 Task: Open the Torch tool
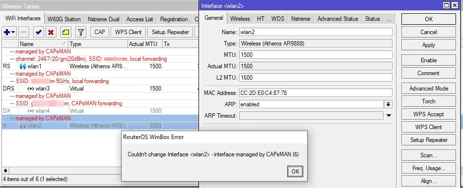(x=428, y=101)
